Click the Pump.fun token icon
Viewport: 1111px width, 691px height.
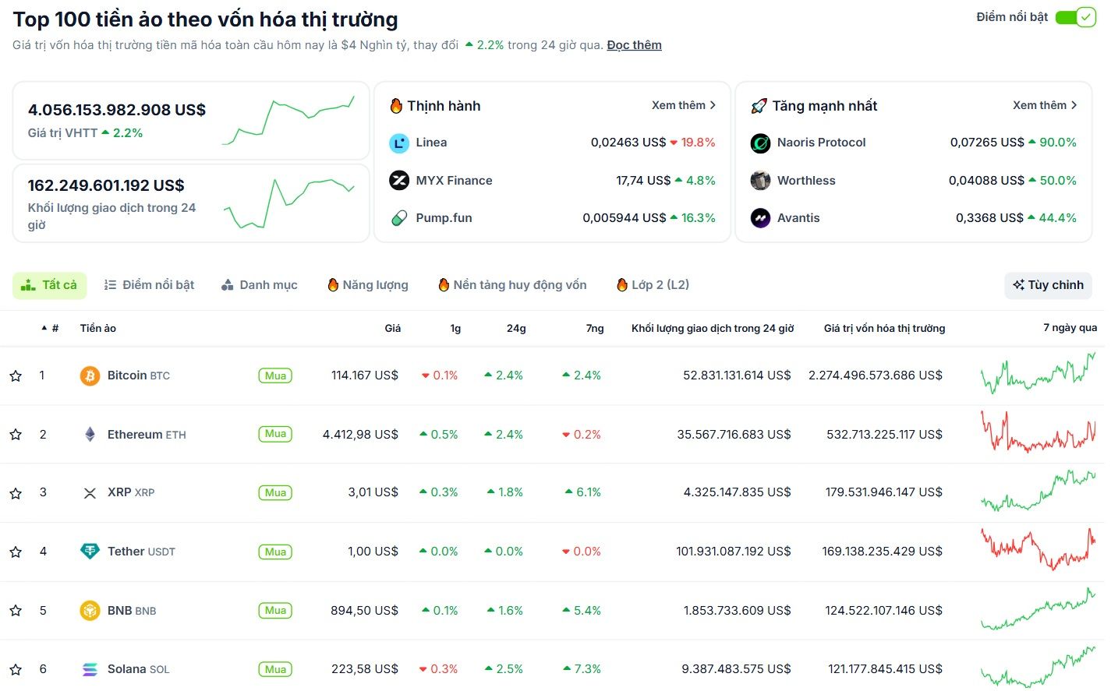(399, 218)
